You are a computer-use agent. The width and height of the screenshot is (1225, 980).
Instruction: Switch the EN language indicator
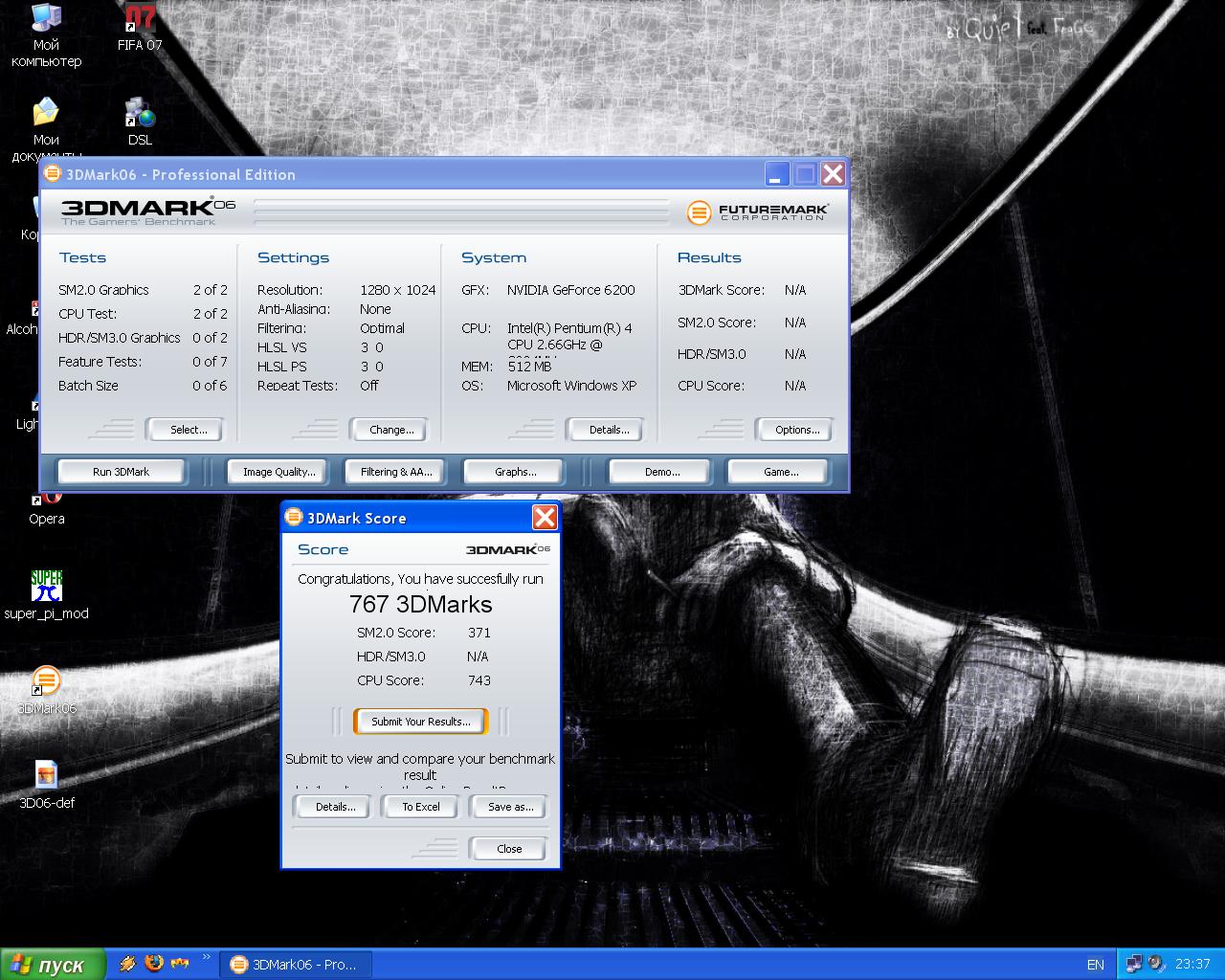(x=1095, y=964)
